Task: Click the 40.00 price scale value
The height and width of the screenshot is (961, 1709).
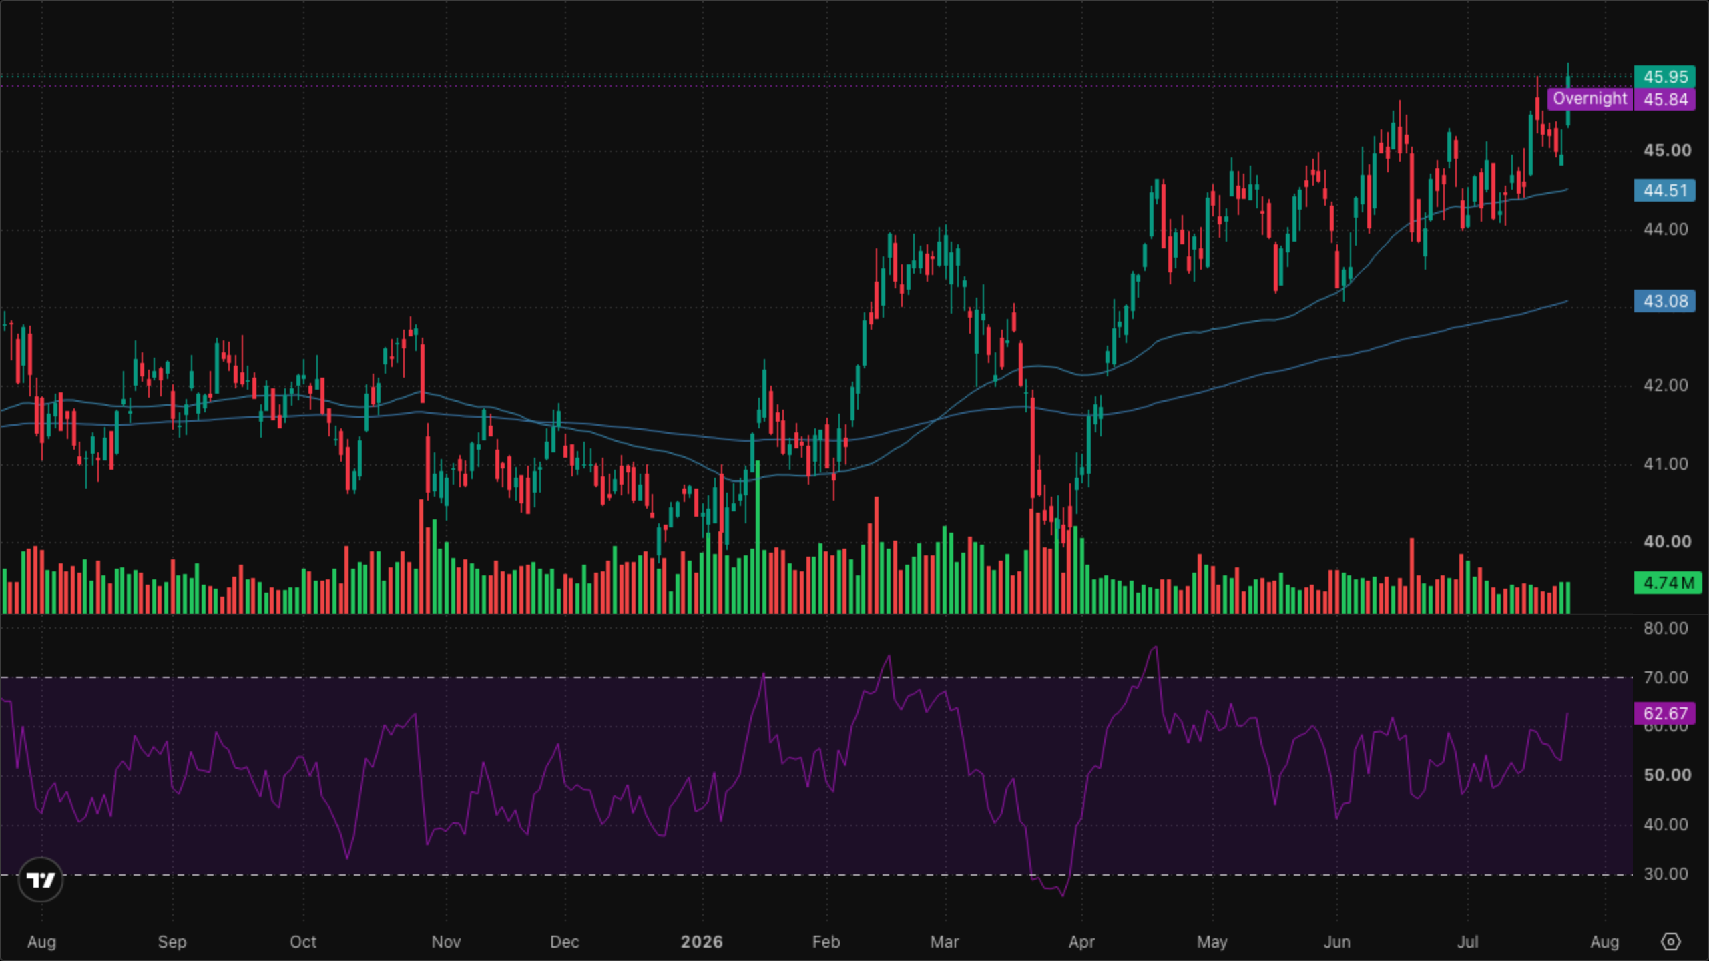Action: pos(1667,541)
